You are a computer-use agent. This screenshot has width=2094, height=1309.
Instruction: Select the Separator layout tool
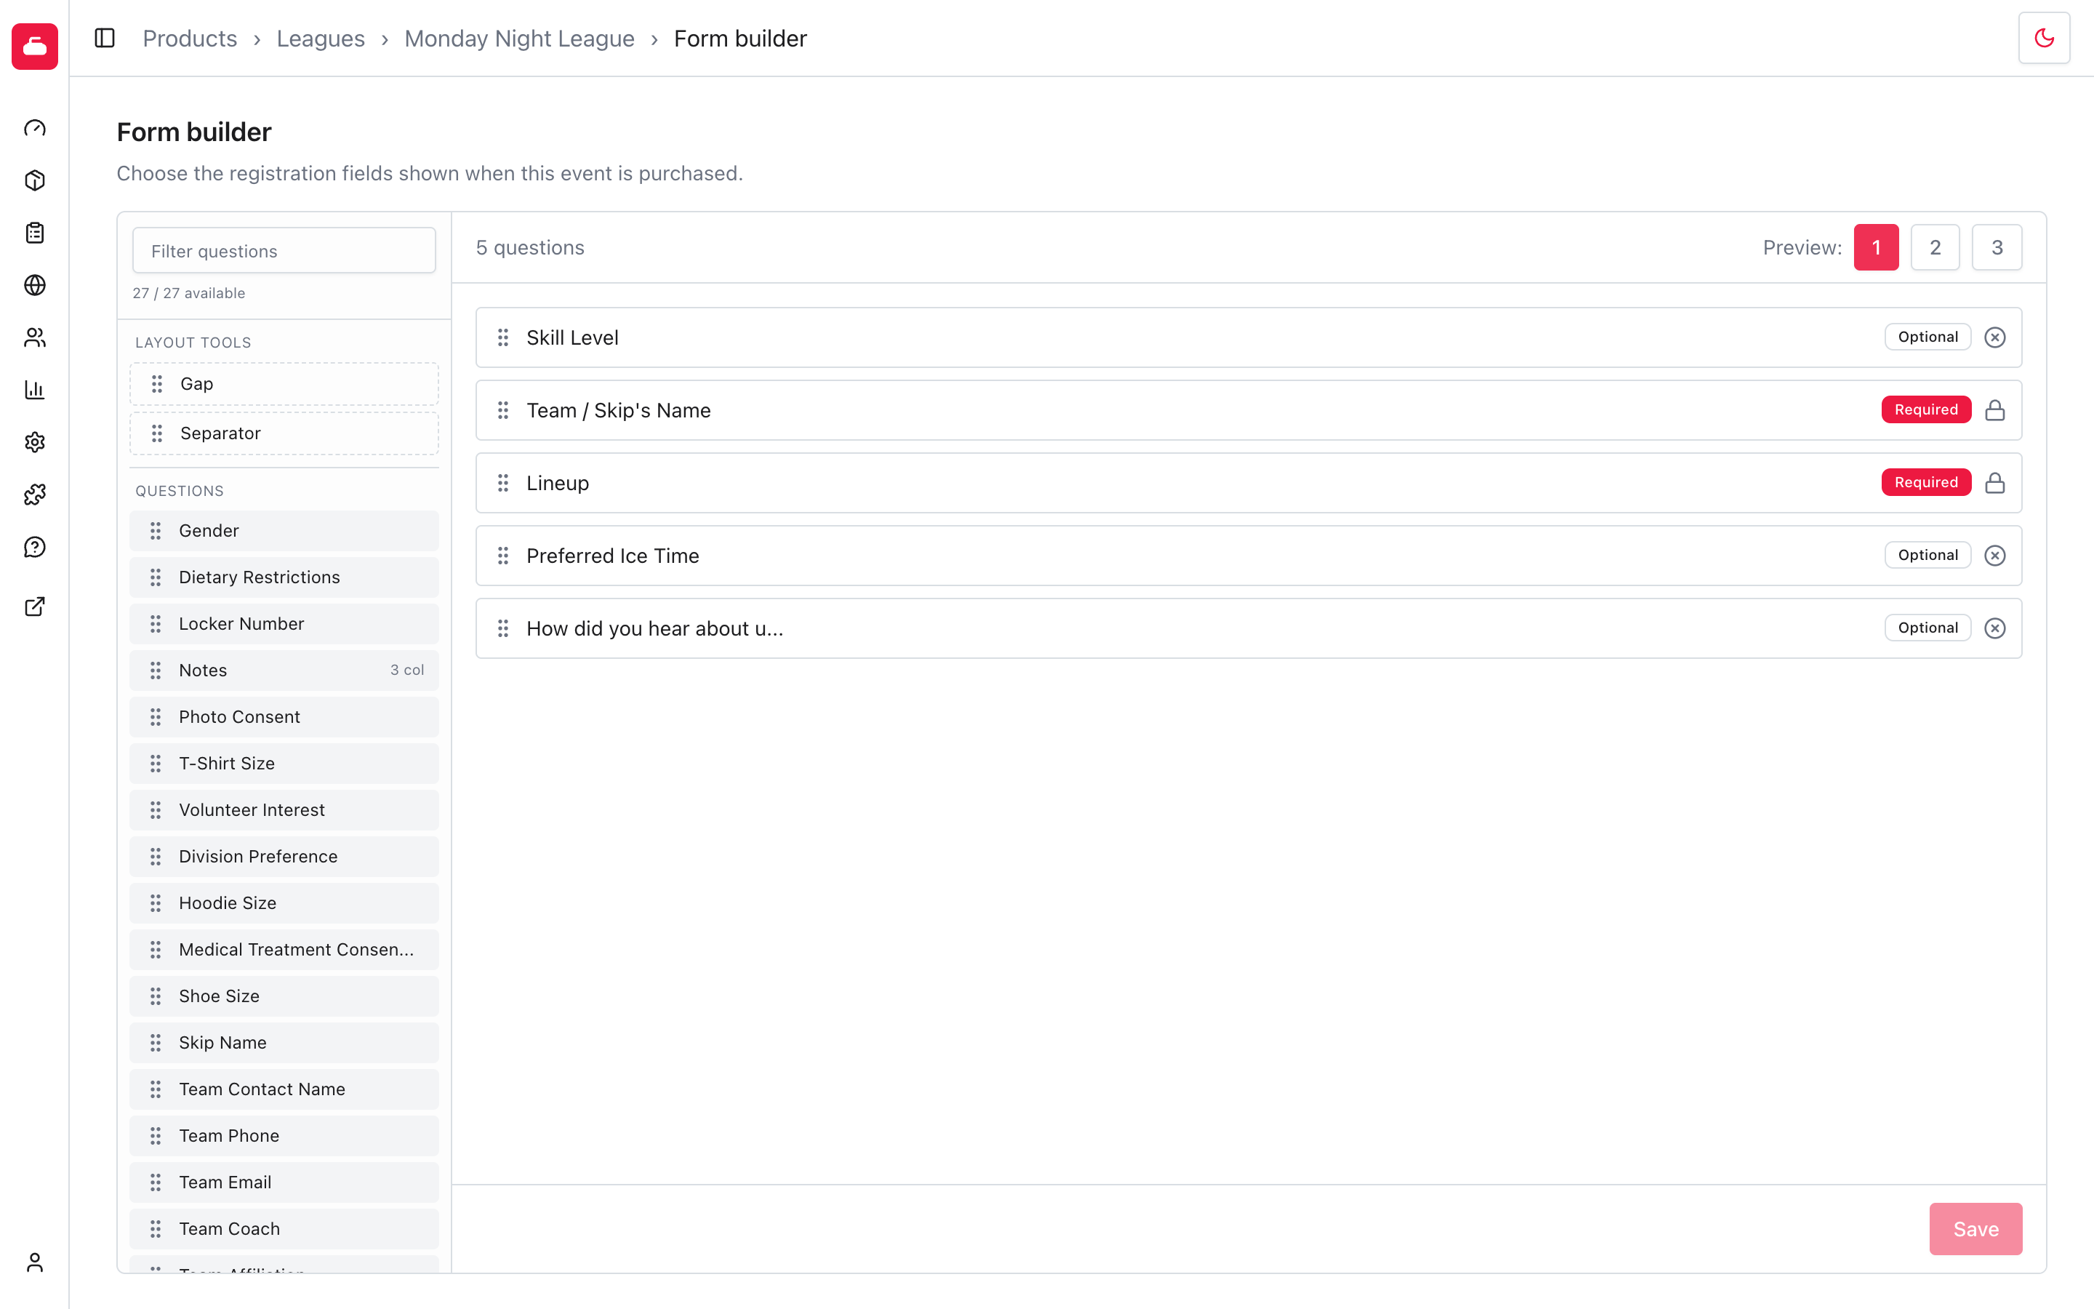click(x=284, y=433)
